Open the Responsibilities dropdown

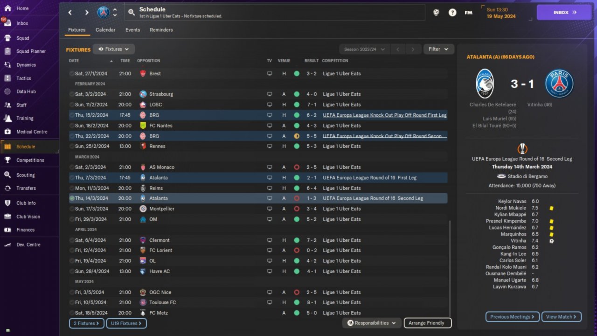(372, 323)
